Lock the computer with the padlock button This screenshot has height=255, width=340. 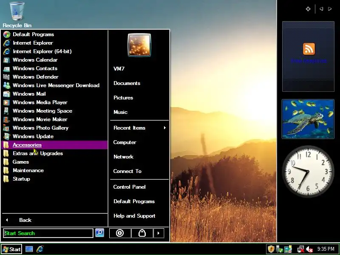tap(142, 233)
